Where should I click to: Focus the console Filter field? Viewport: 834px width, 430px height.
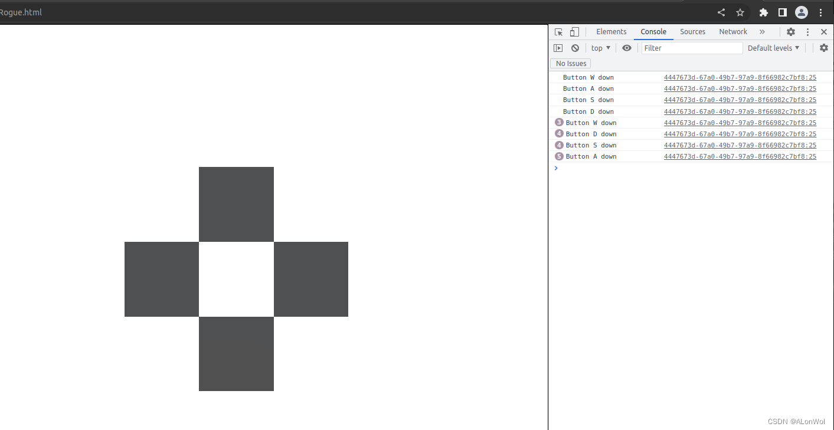click(692, 48)
